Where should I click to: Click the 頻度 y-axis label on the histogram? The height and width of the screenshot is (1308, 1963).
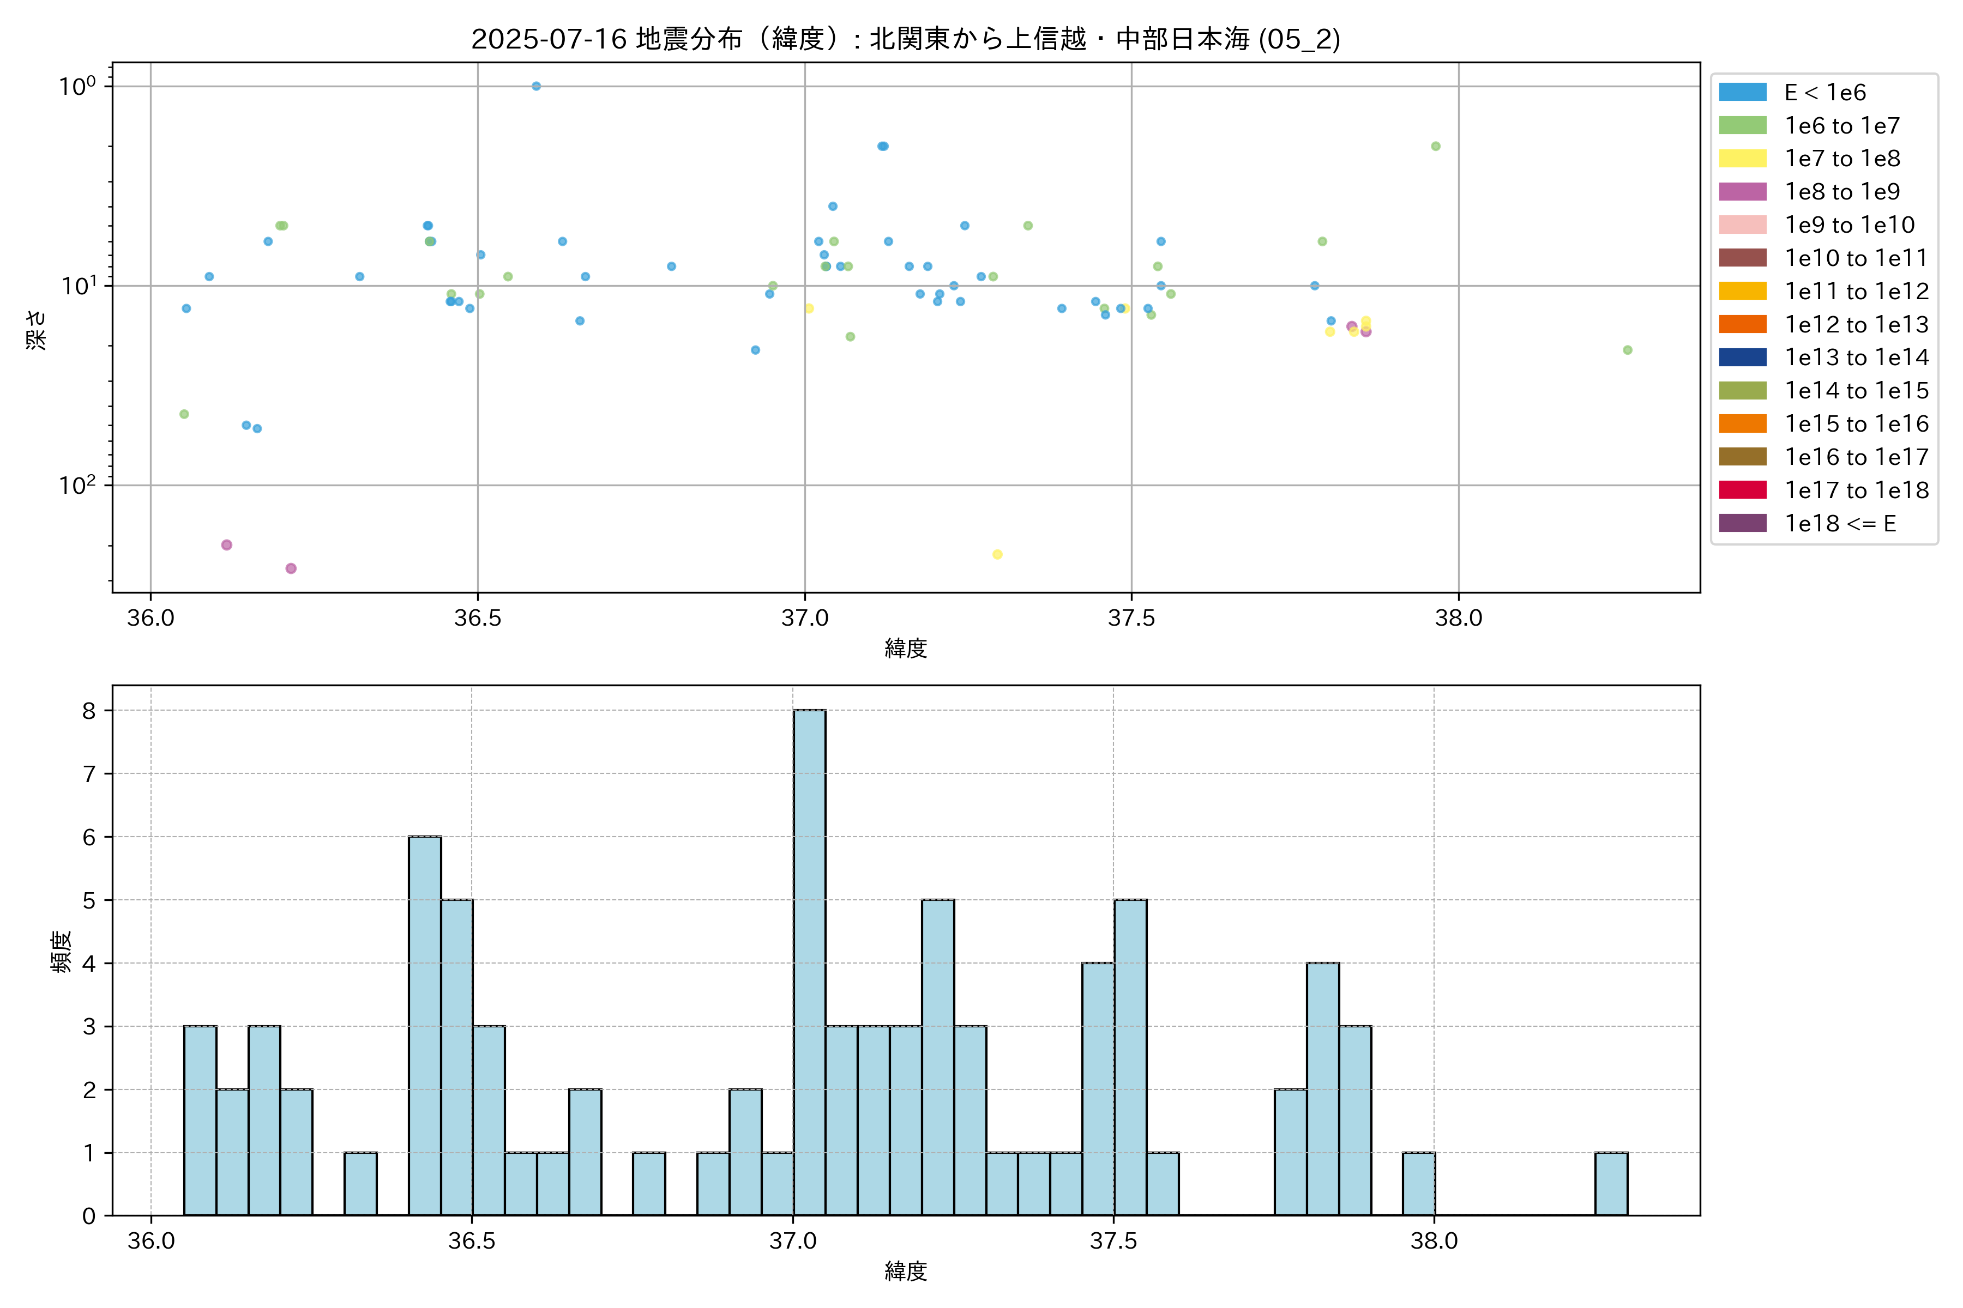(61, 951)
